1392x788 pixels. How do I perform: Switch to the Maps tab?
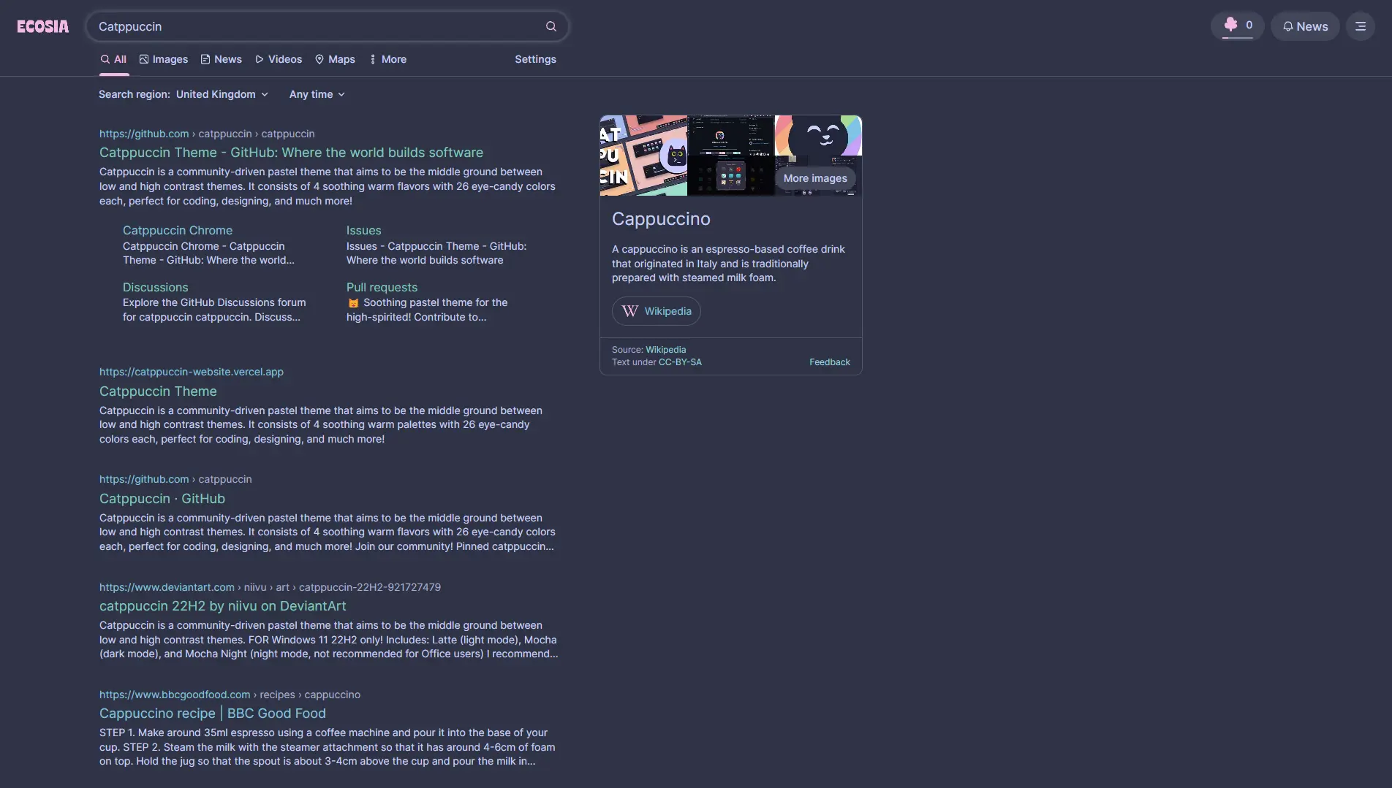click(335, 59)
